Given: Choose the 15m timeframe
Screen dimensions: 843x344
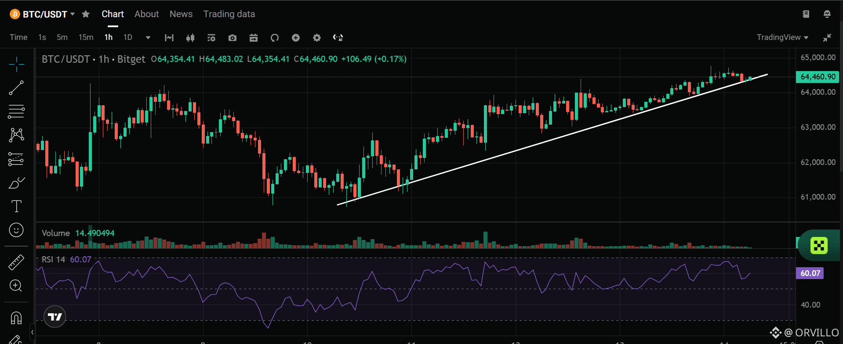Looking at the screenshot, I should pyautogui.click(x=86, y=37).
